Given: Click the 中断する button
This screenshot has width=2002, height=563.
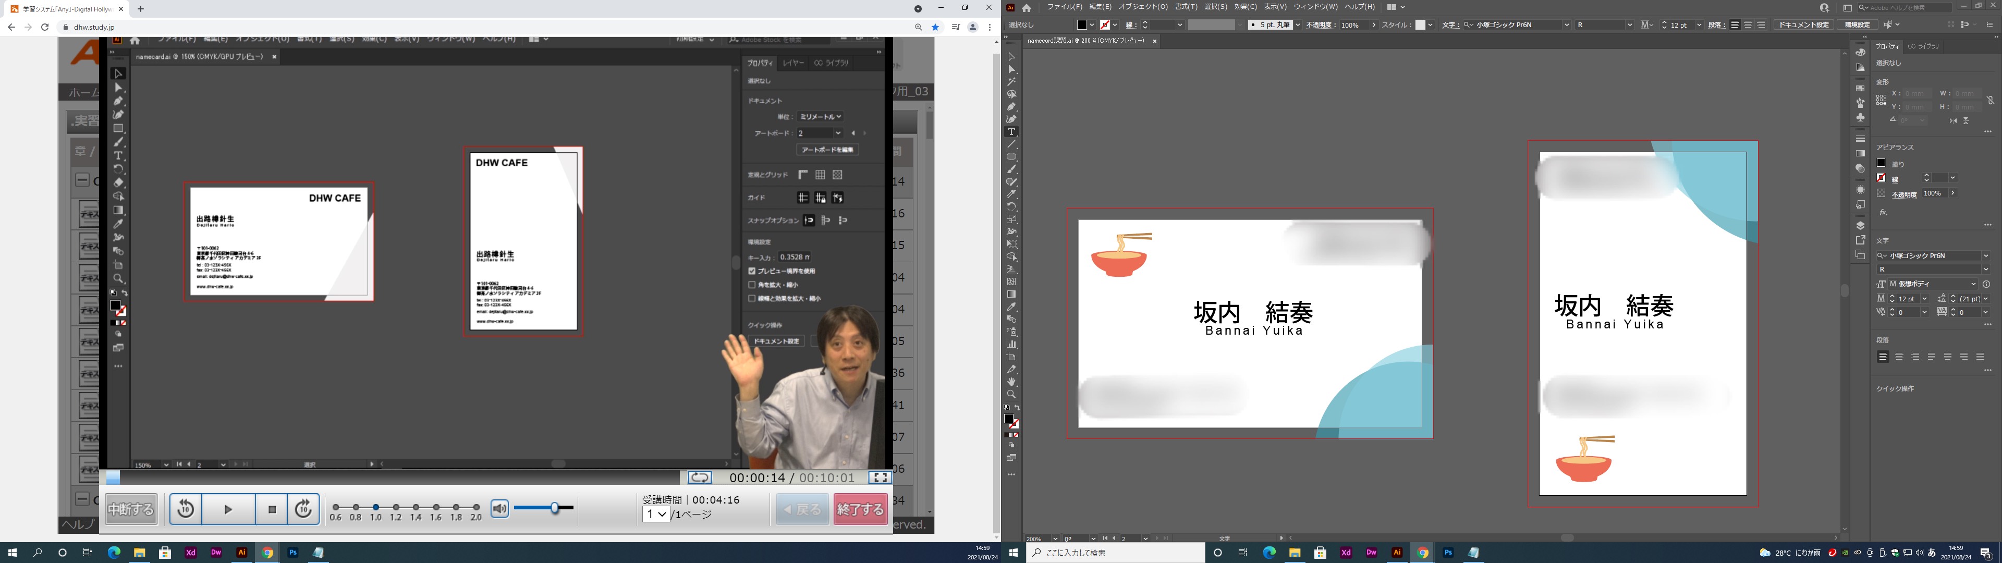Looking at the screenshot, I should (130, 509).
